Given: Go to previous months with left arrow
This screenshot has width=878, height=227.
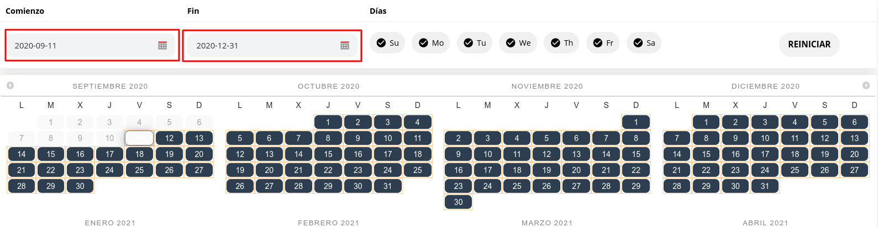Looking at the screenshot, I should click(10, 85).
